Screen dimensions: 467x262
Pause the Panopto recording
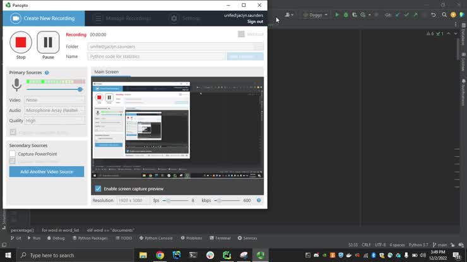tap(48, 42)
